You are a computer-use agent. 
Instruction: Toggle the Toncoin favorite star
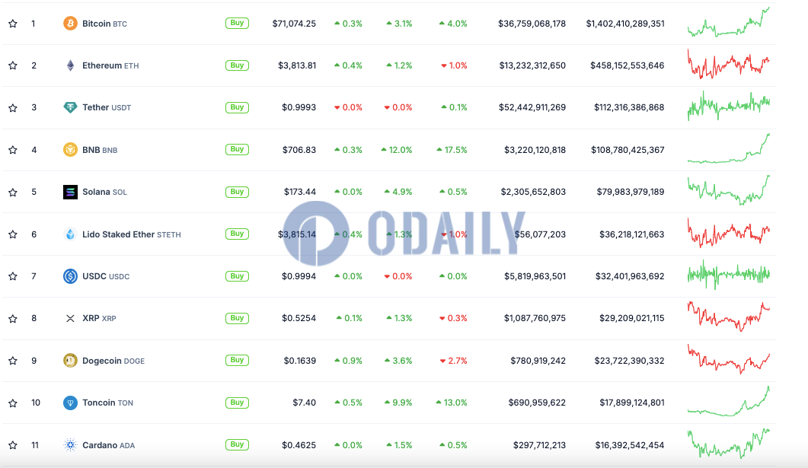click(x=13, y=403)
